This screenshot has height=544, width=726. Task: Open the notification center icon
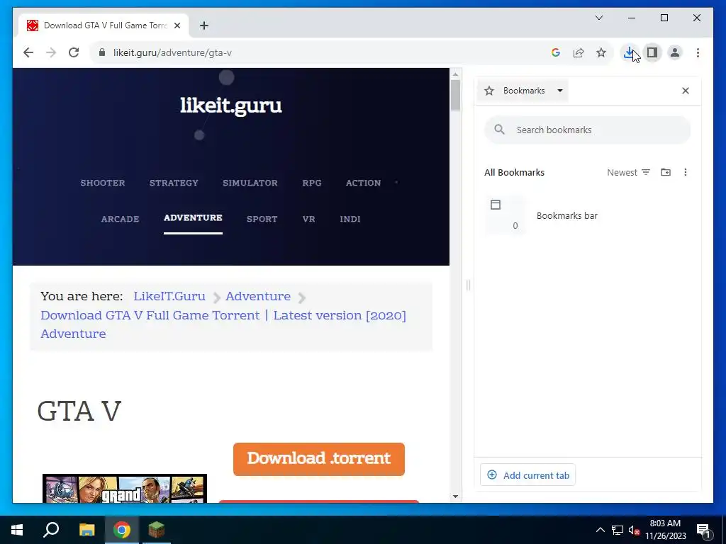pyautogui.click(x=704, y=530)
